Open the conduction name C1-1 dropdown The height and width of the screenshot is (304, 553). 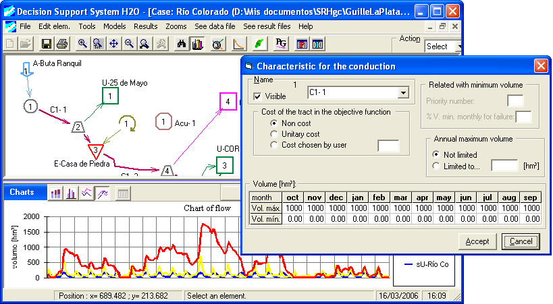pos(403,93)
